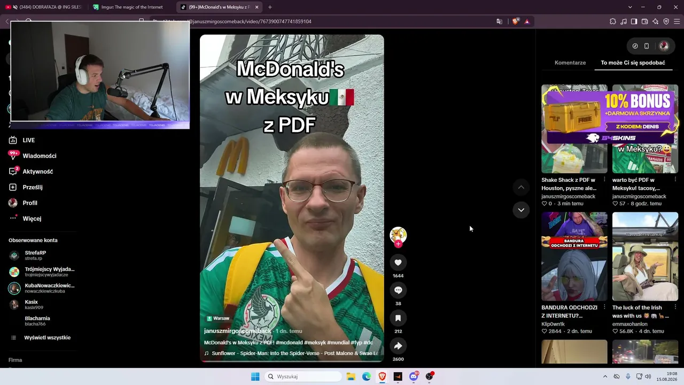
Task: Click the Wyszukaj taskbar search box
Action: click(303, 376)
